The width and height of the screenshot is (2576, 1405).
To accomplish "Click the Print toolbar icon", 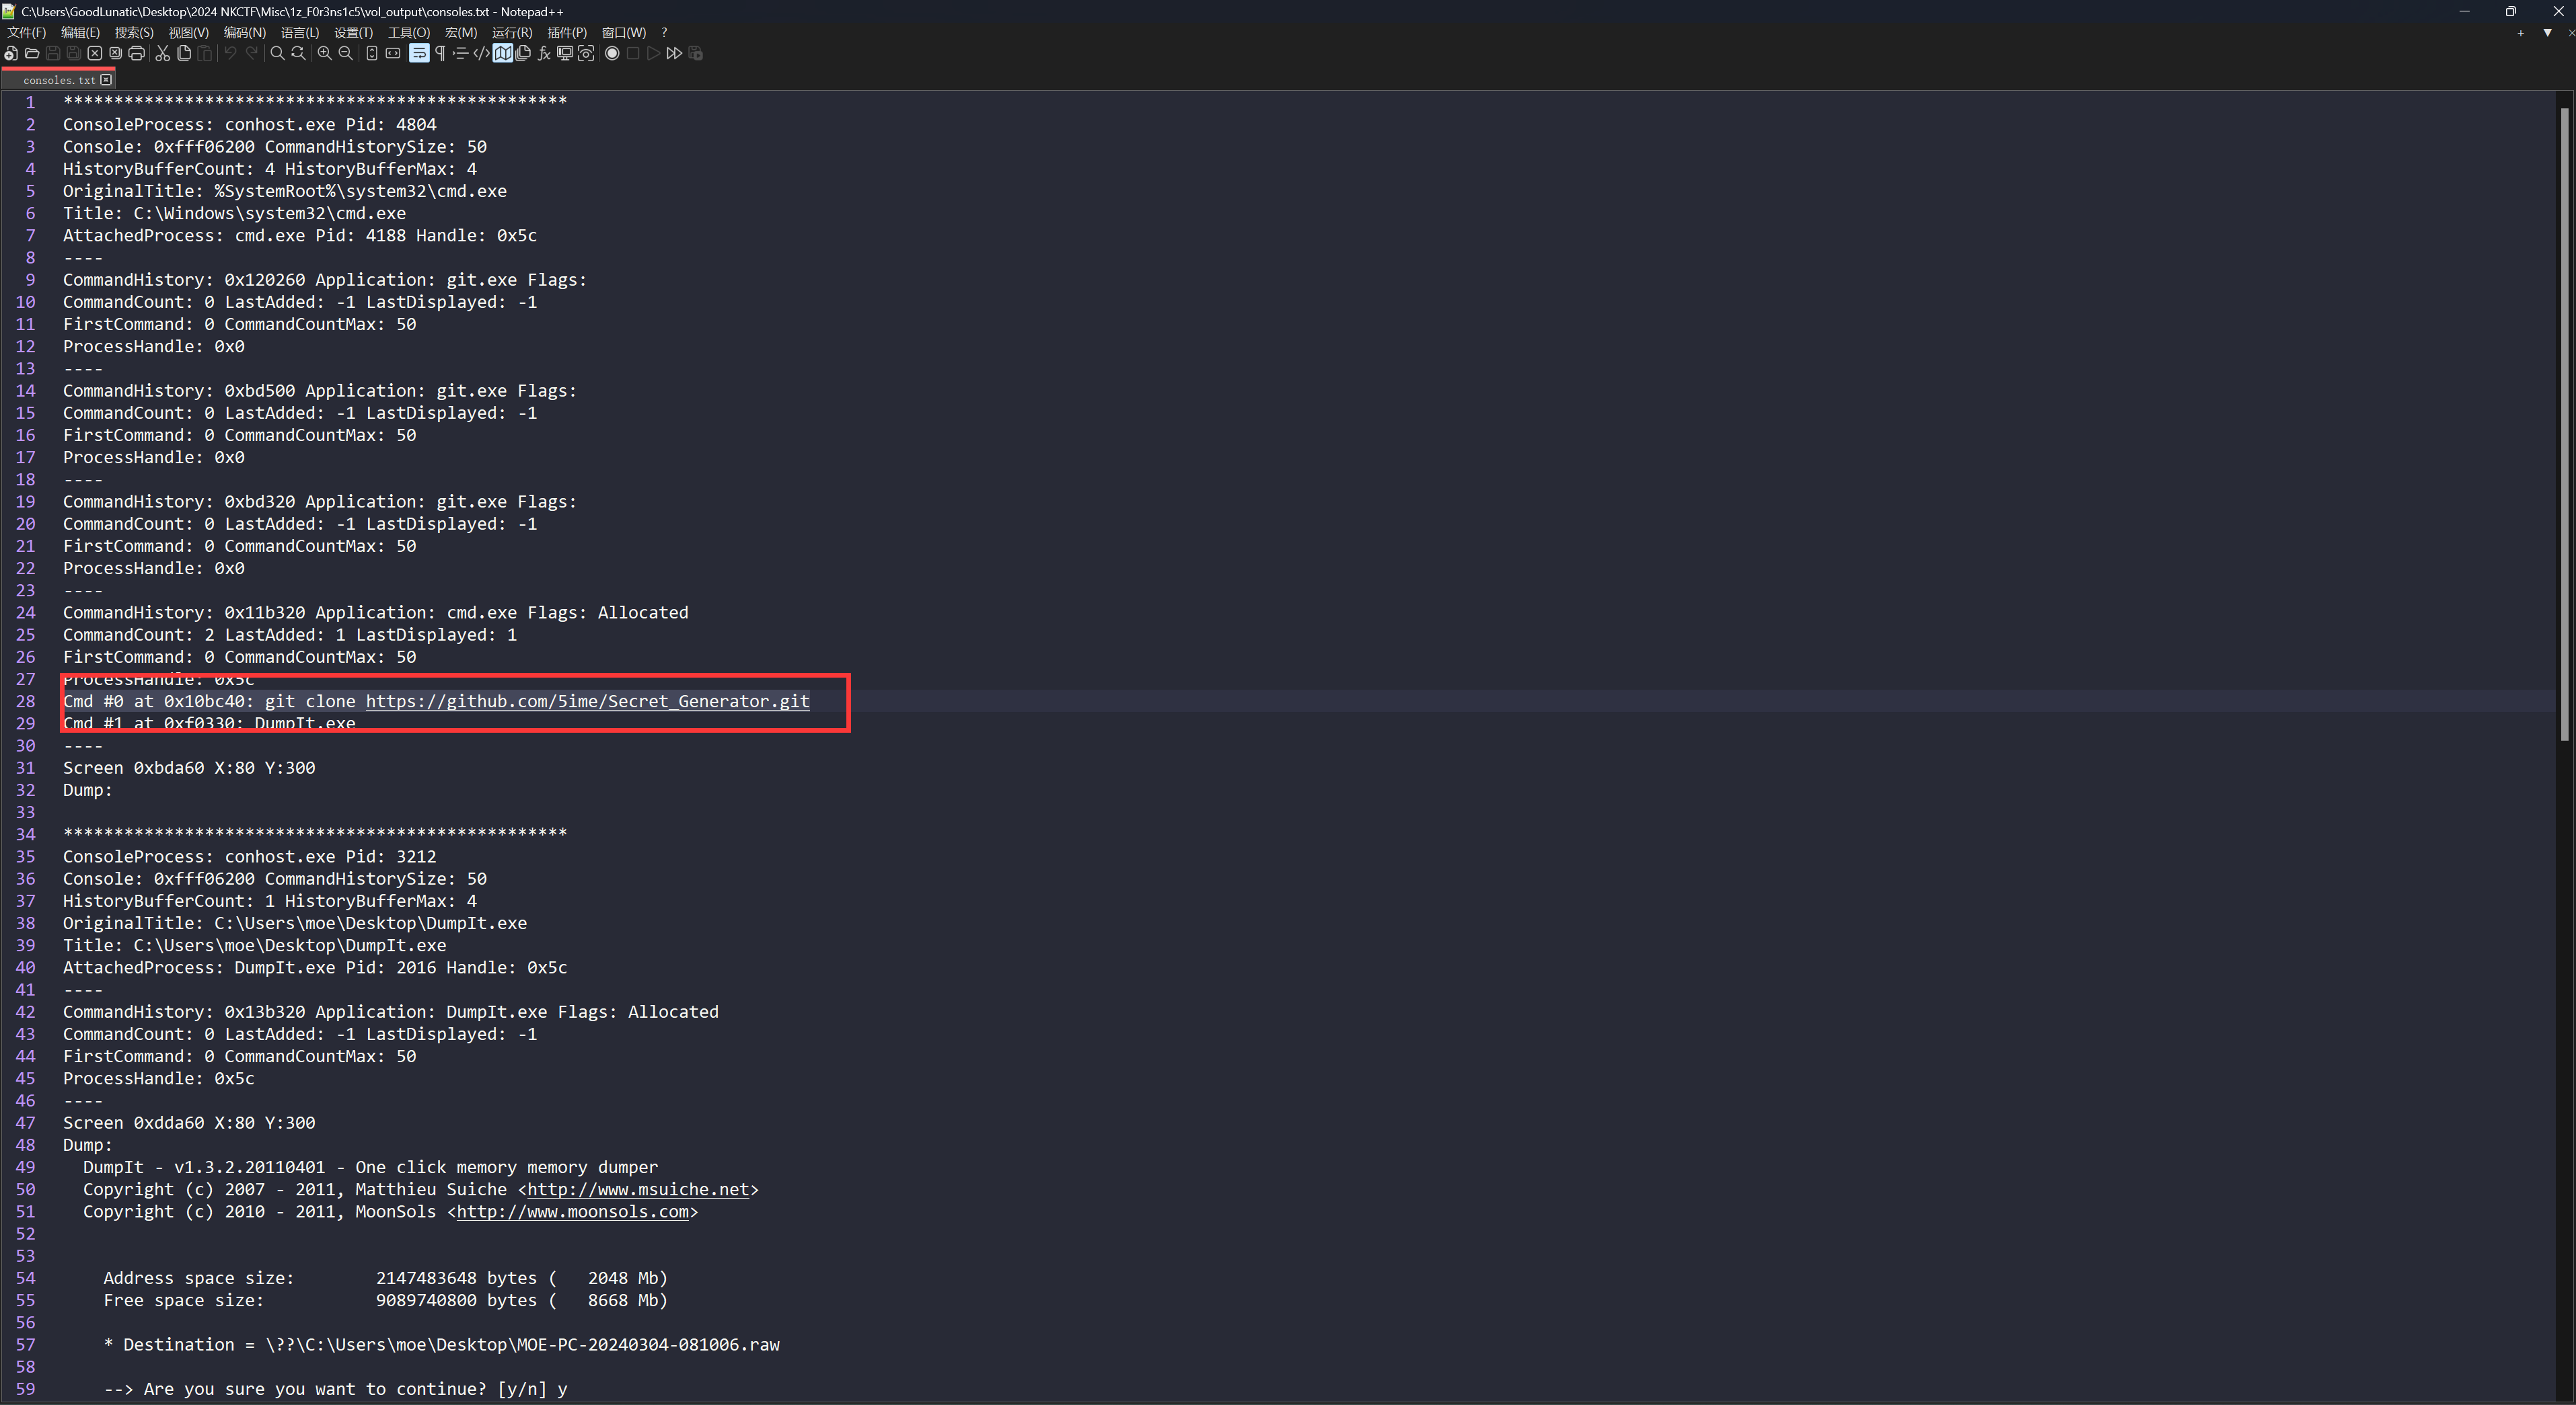I will coord(137,53).
